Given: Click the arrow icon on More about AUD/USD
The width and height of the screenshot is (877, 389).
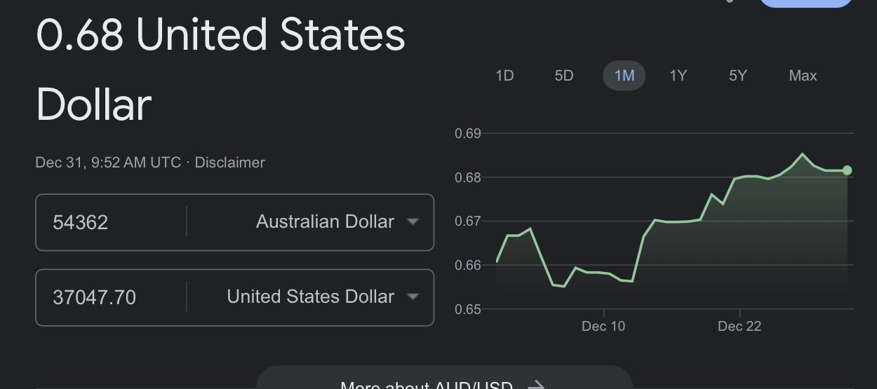Looking at the screenshot, I should pos(536,385).
